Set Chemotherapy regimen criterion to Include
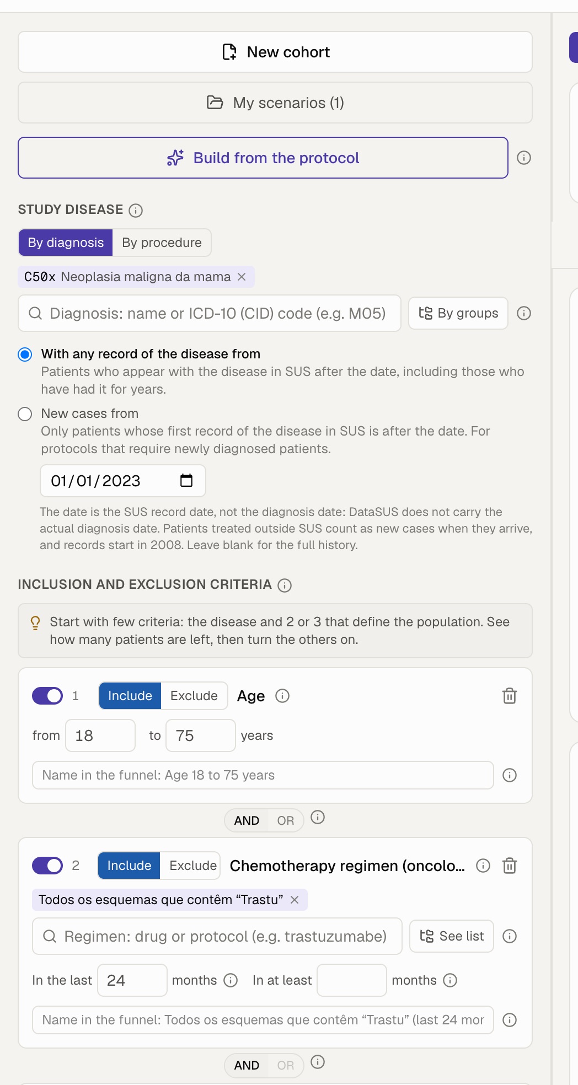The height and width of the screenshot is (1085, 578). click(x=129, y=866)
